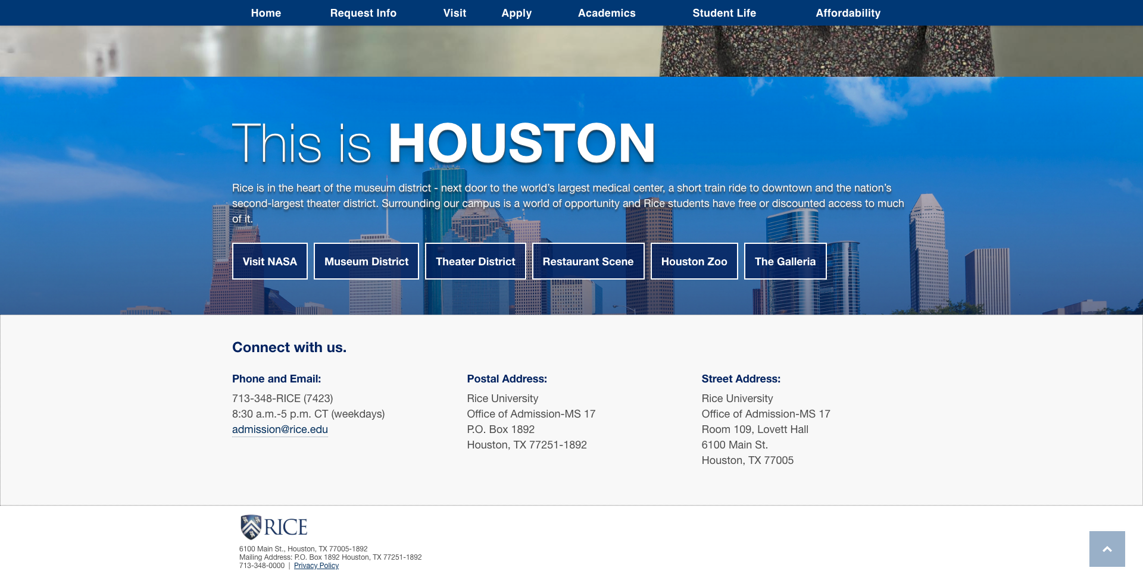1143x571 pixels.
Task: Click the back-to-top arrow button
Action: [x=1107, y=548]
